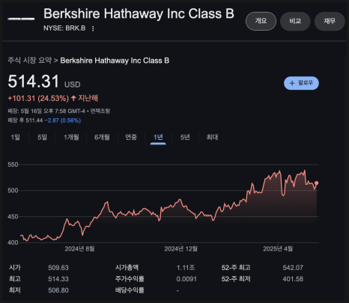Select the 6개월 chart range
Screen dimensions: 349x303
pos(102,137)
